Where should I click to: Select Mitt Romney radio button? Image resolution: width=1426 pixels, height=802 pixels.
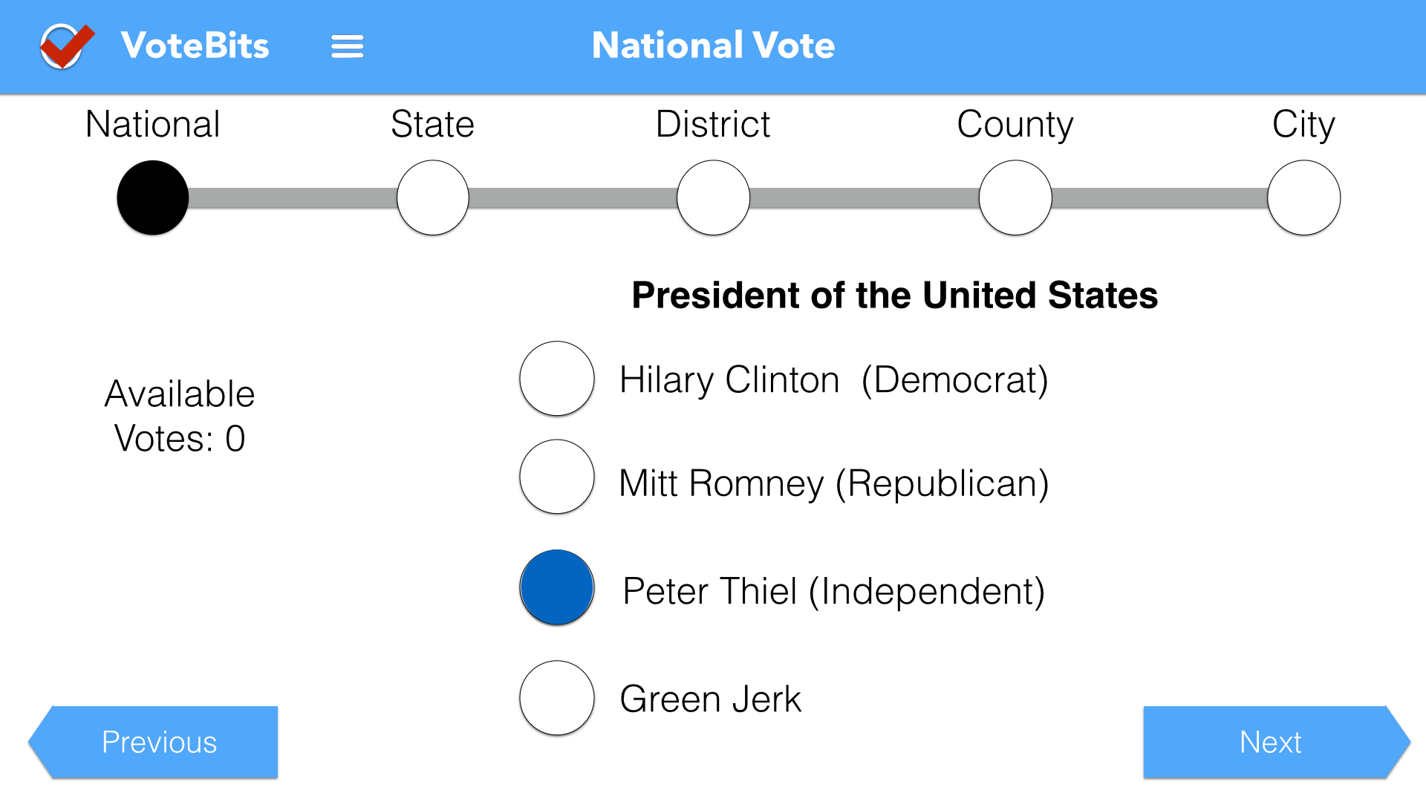557,477
